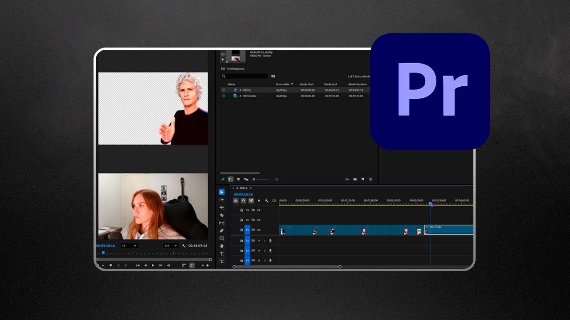Screen dimensions: 570x320
Task: Select the Hand tool
Action: coord(222,246)
